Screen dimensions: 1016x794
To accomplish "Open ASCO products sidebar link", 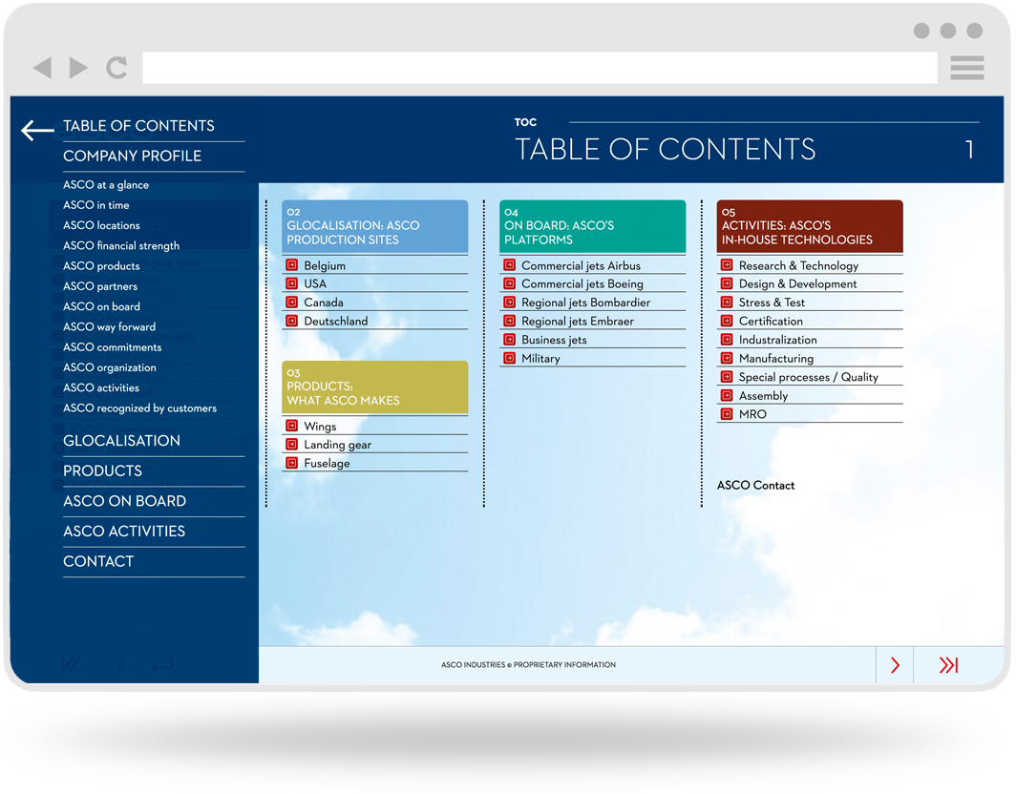I will tap(101, 266).
